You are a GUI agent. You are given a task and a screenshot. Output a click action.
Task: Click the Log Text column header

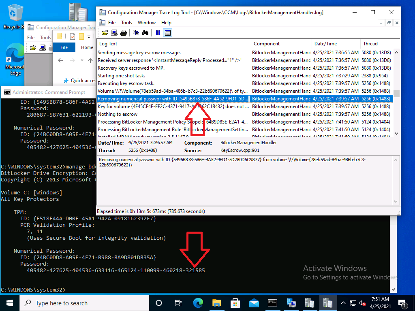point(174,44)
